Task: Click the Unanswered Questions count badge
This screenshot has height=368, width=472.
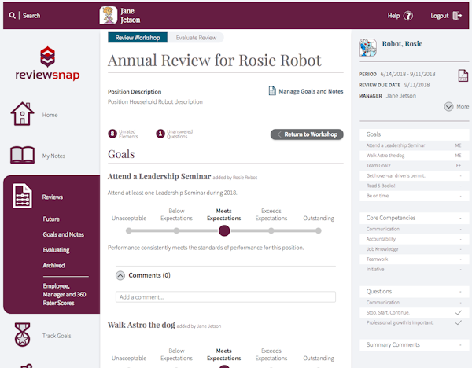Action: coord(160,134)
